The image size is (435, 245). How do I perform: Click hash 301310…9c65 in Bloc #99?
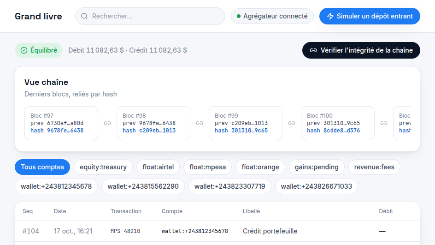[x=241, y=131]
